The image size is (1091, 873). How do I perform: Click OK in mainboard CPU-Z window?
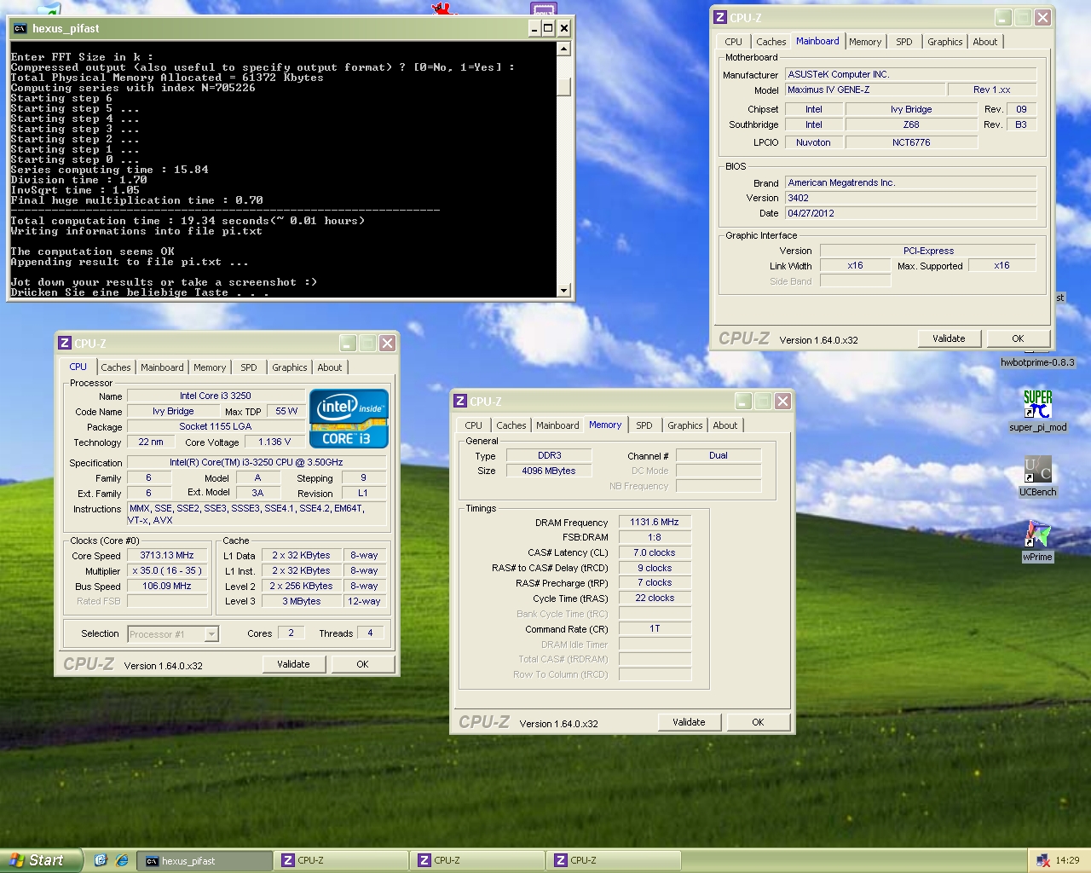point(1018,338)
